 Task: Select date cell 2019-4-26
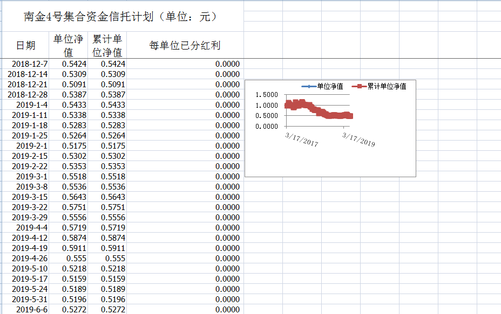pos(25,258)
